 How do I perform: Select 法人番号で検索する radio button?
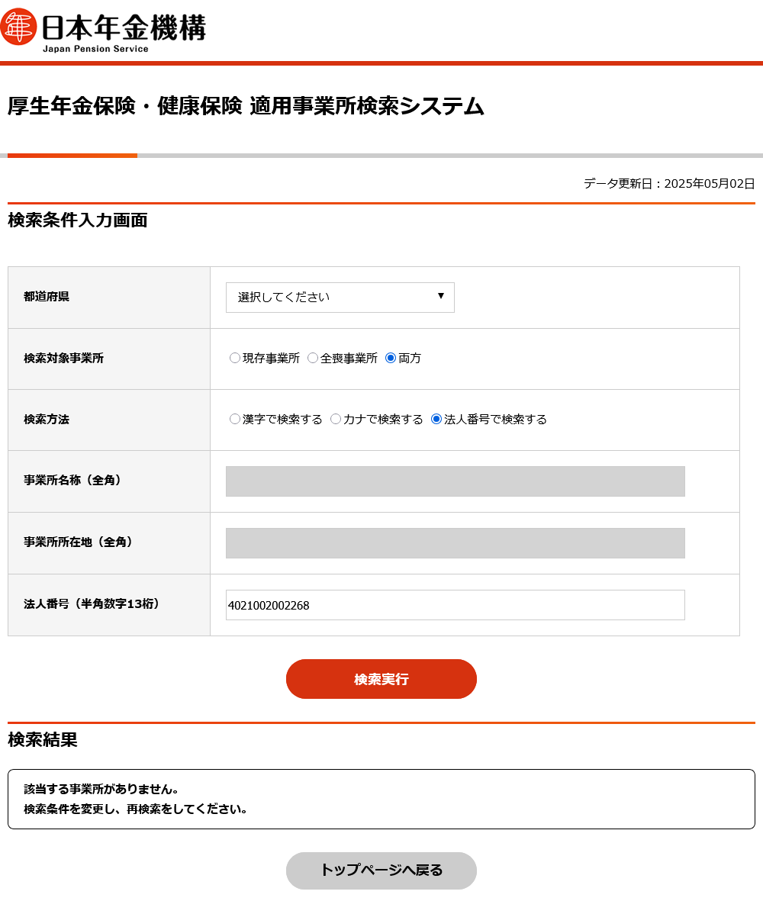[x=436, y=419]
